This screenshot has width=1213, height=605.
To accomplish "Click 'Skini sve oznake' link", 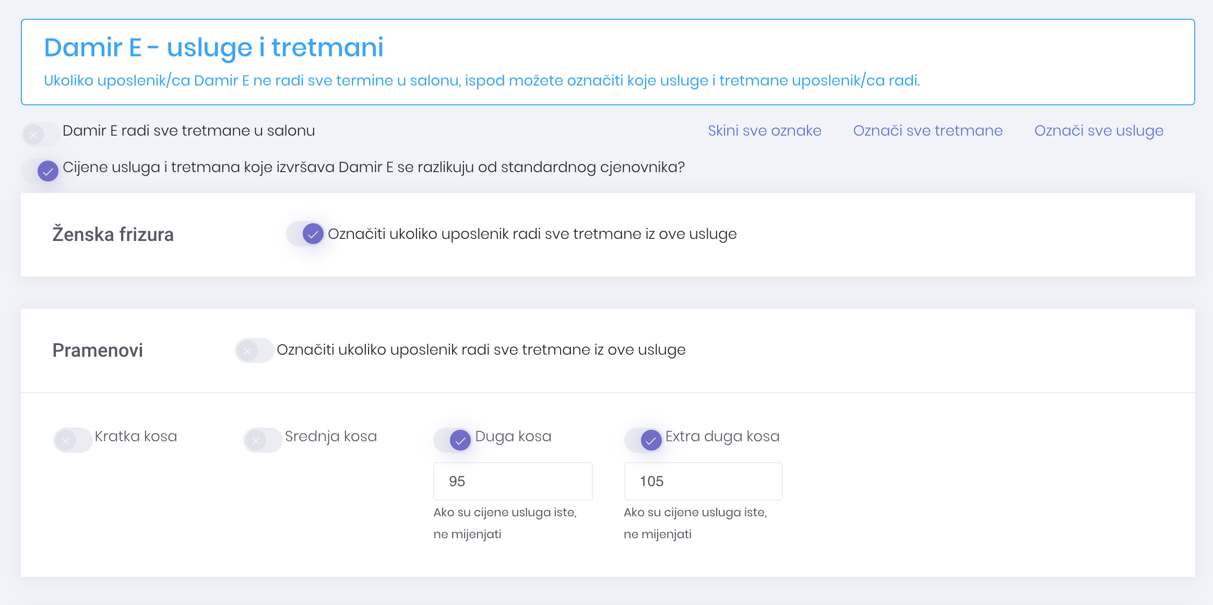I will point(764,130).
